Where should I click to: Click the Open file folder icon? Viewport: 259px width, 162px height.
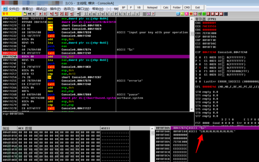tap(24, 13)
